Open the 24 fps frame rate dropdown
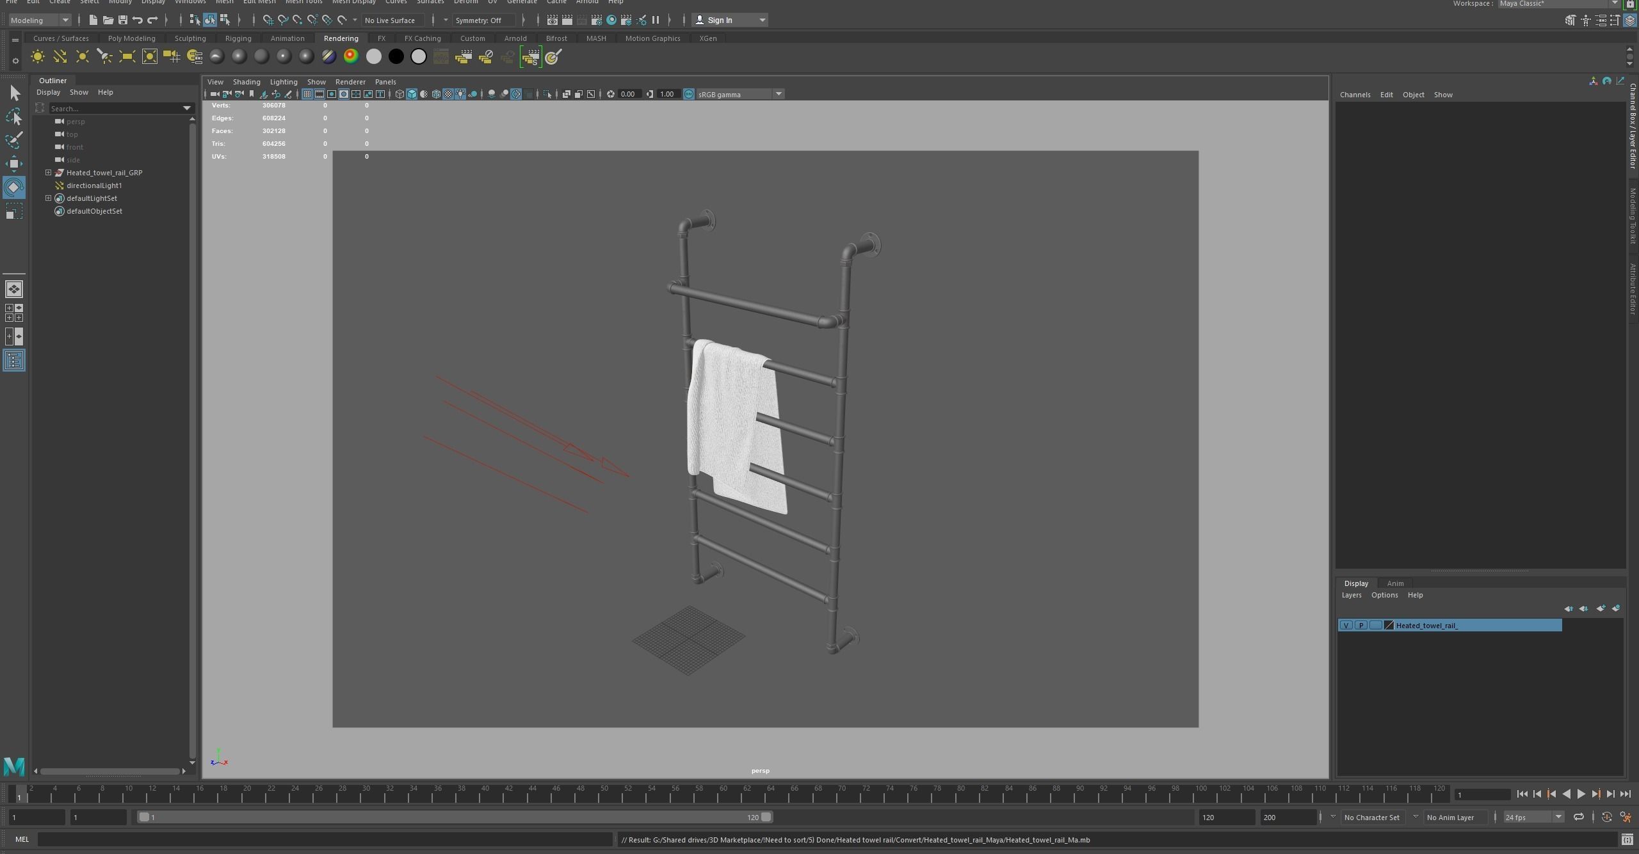The width and height of the screenshot is (1639, 854). (1534, 818)
